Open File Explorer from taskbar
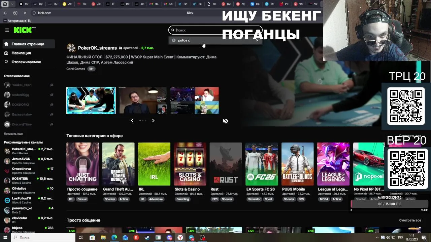This screenshot has height=242, width=431. [103, 238]
